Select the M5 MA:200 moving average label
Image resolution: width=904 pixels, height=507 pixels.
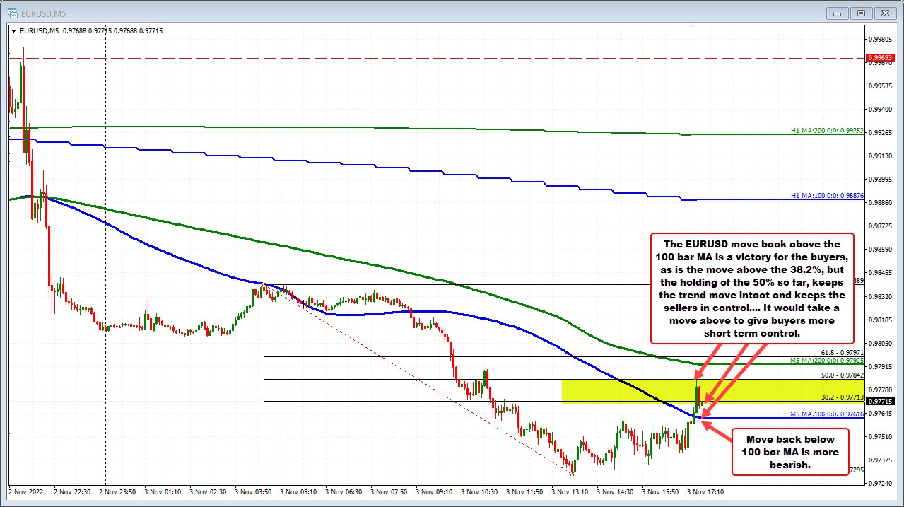(x=825, y=361)
